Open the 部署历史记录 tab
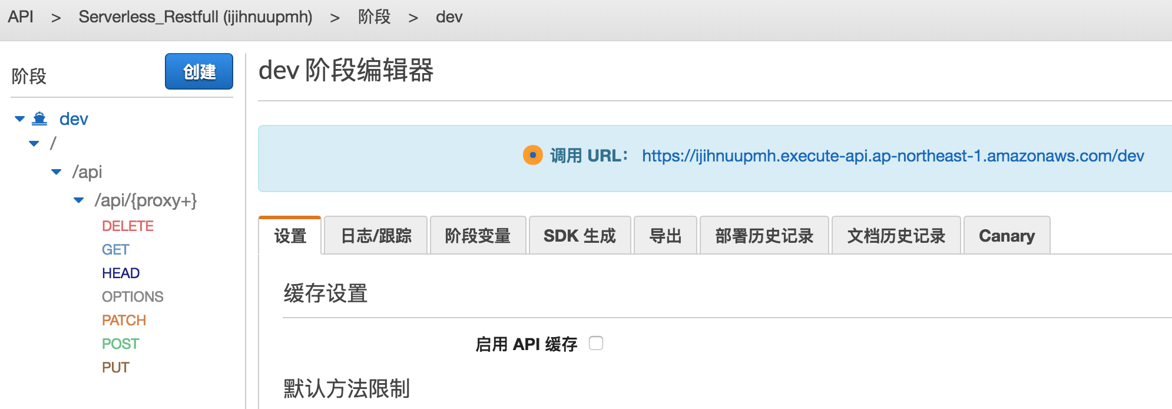Image resolution: width=1172 pixels, height=409 pixels. coord(764,236)
